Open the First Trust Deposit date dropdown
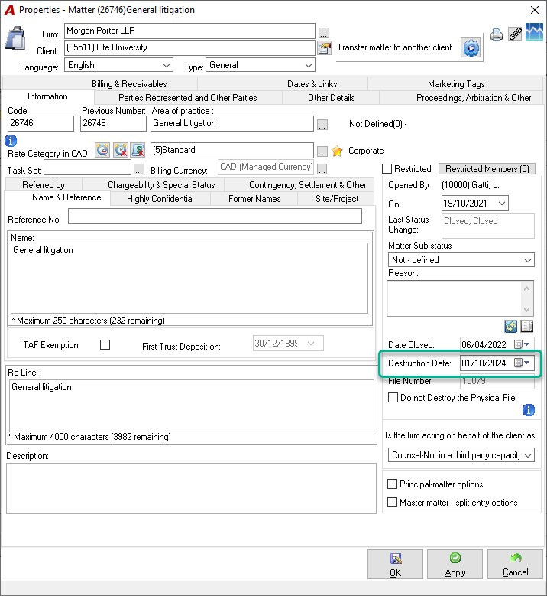 coord(311,344)
